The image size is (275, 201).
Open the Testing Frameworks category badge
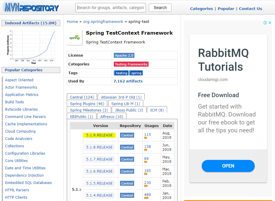[x=131, y=64]
